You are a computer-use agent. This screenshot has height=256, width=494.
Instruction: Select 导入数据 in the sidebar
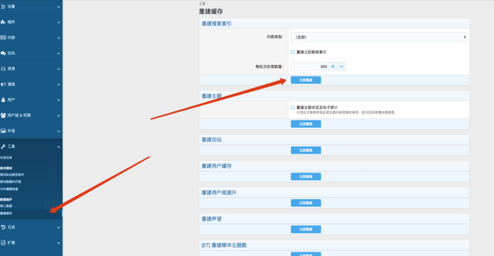pyautogui.click(x=8, y=207)
